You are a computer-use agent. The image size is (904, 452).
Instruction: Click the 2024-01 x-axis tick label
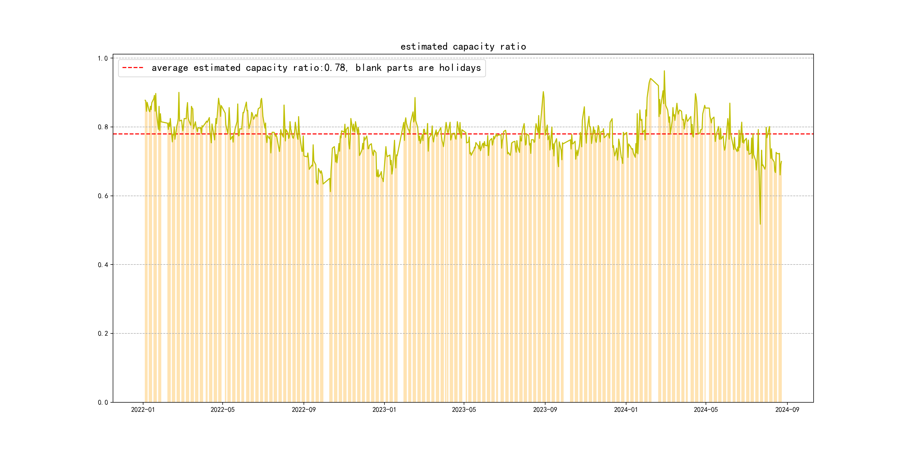626,410
